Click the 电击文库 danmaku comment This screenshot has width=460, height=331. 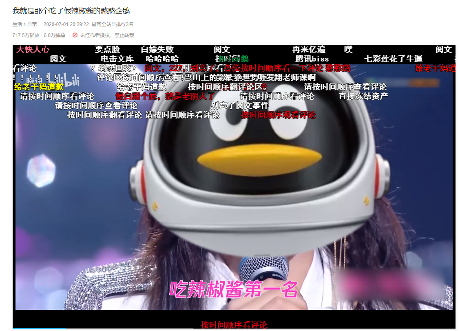[x=117, y=59]
